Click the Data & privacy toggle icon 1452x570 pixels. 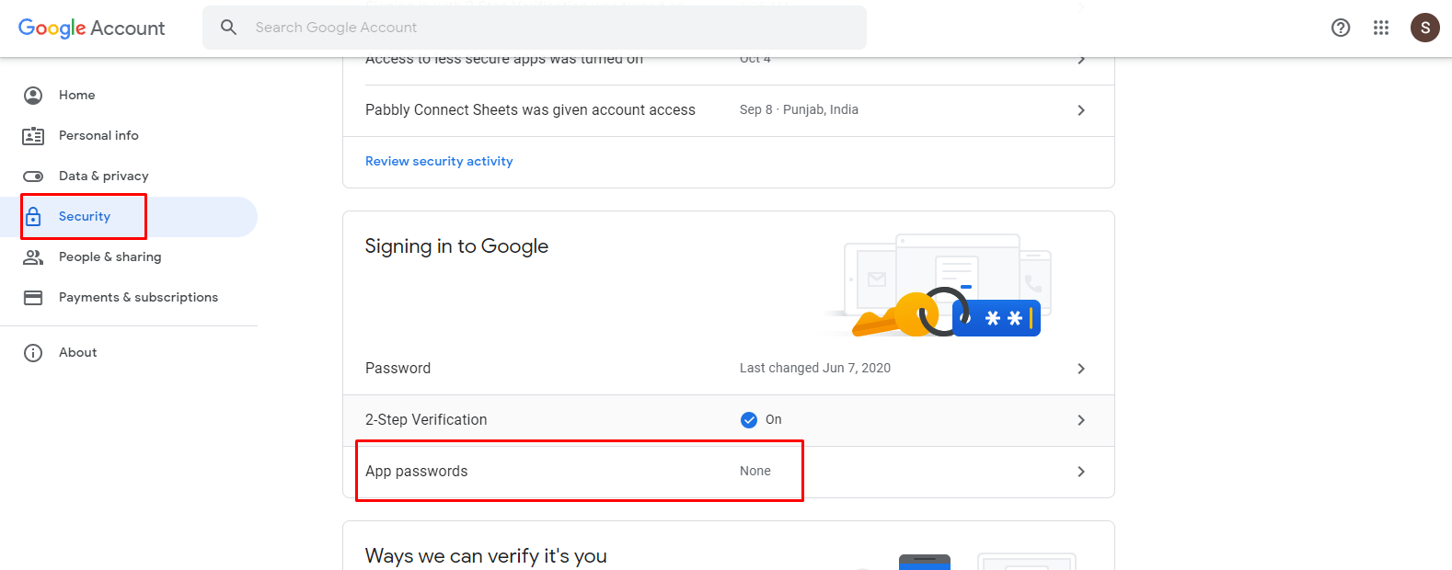coord(33,176)
